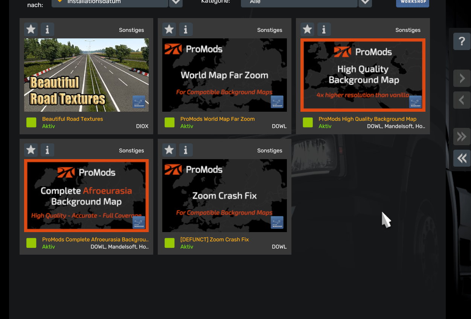Open the Complete Afroeurasia Background Map thumbnail
This screenshot has height=319, width=471.
tap(86, 195)
